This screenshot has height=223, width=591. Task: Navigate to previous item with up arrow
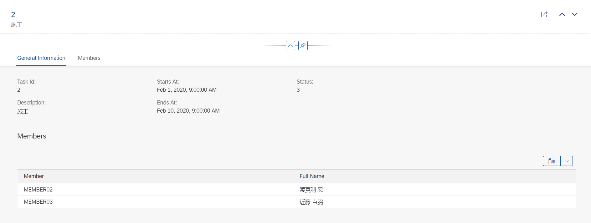[x=562, y=14]
